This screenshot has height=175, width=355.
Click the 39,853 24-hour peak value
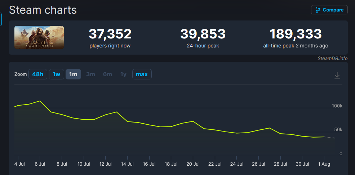click(x=203, y=34)
